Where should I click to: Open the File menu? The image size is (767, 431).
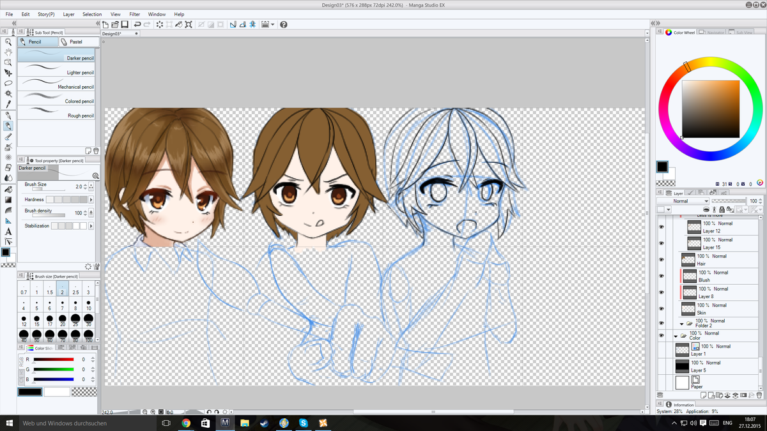coord(9,14)
